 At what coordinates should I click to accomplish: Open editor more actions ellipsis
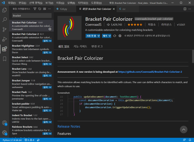click(x=190, y=9)
